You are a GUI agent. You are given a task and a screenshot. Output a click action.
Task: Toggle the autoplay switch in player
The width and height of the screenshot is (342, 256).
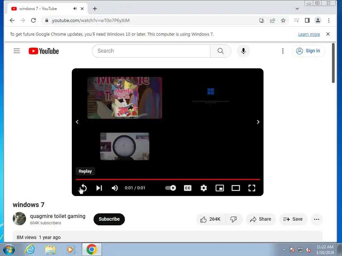tap(171, 188)
